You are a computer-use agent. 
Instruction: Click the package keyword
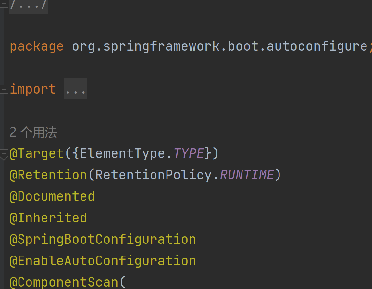(37, 46)
